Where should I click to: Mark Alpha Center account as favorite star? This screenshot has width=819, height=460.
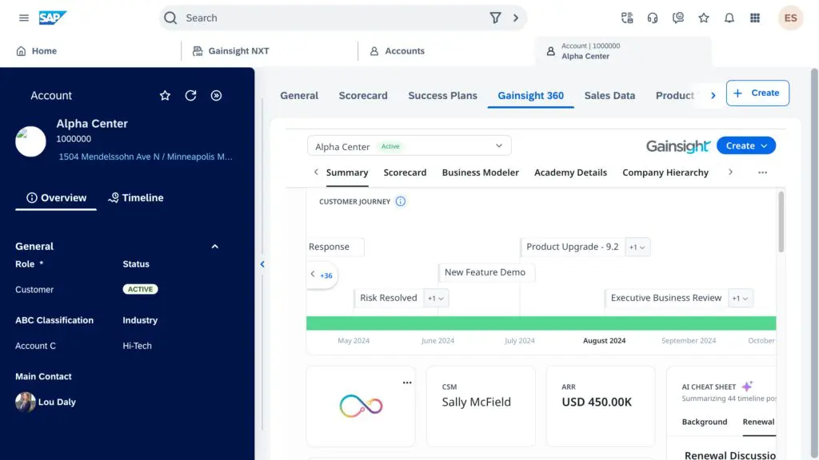click(x=165, y=95)
